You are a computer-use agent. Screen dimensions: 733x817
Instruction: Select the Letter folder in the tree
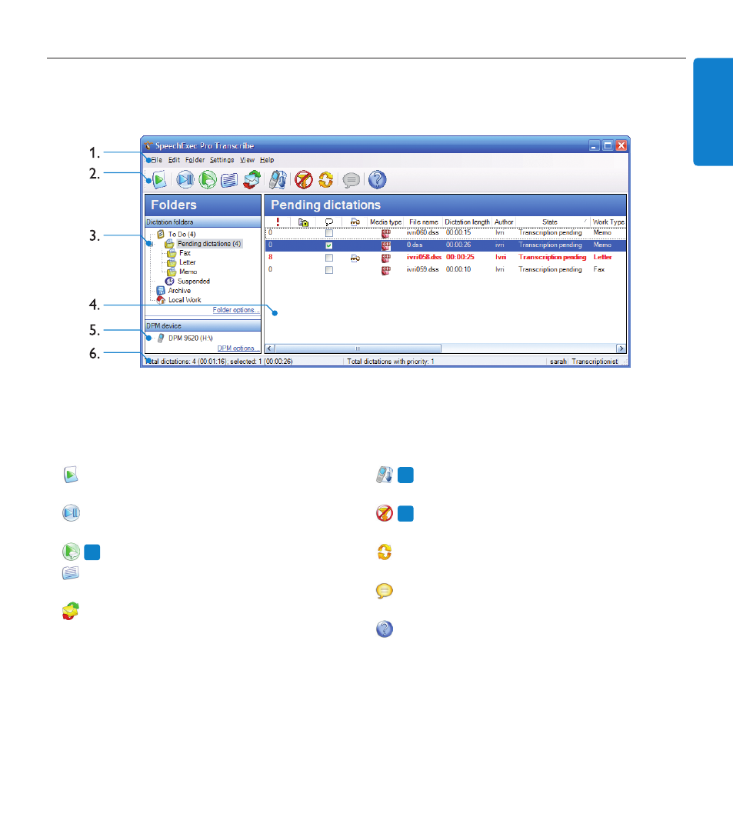click(188, 262)
